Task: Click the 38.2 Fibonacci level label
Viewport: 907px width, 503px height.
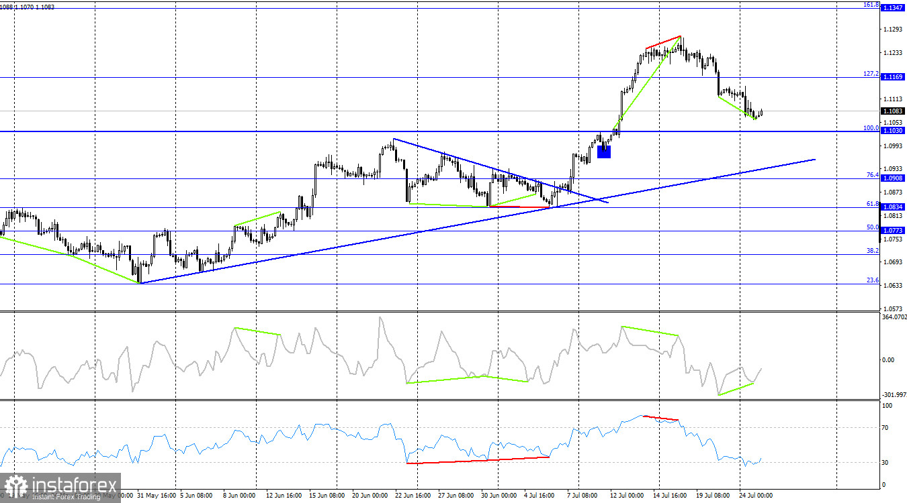Action: point(872,251)
